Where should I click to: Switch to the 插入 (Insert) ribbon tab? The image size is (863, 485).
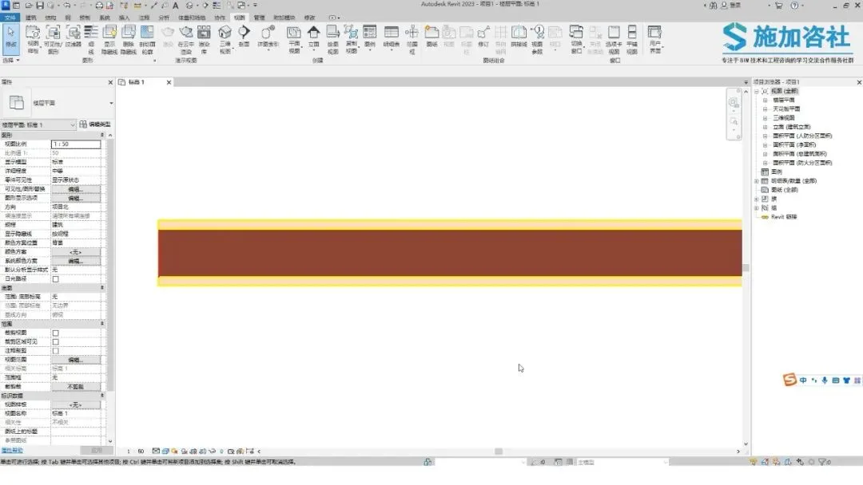125,18
